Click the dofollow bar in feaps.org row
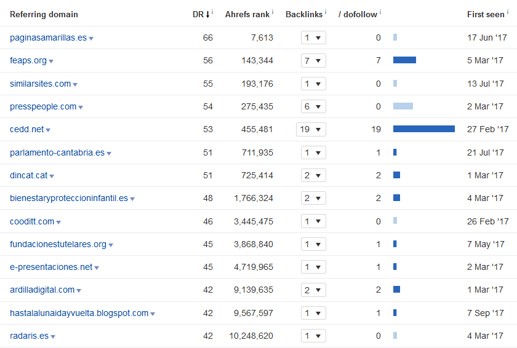The width and height of the screenshot is (517, 348). tap(404, 60)
